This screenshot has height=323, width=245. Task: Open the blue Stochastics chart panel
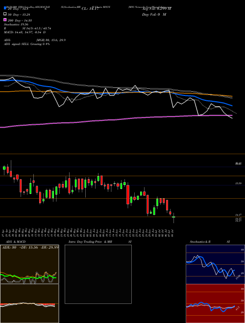pyautogui.click(x=215, y=264)
